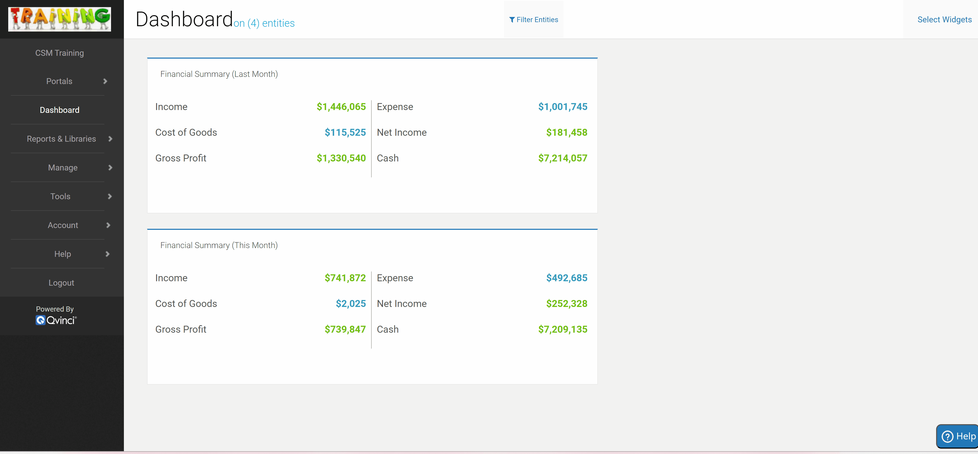This screenshot has width=978, height=454.
Task: Click the Qvinci logo in sidebar
Action: (x=56, y=320)
